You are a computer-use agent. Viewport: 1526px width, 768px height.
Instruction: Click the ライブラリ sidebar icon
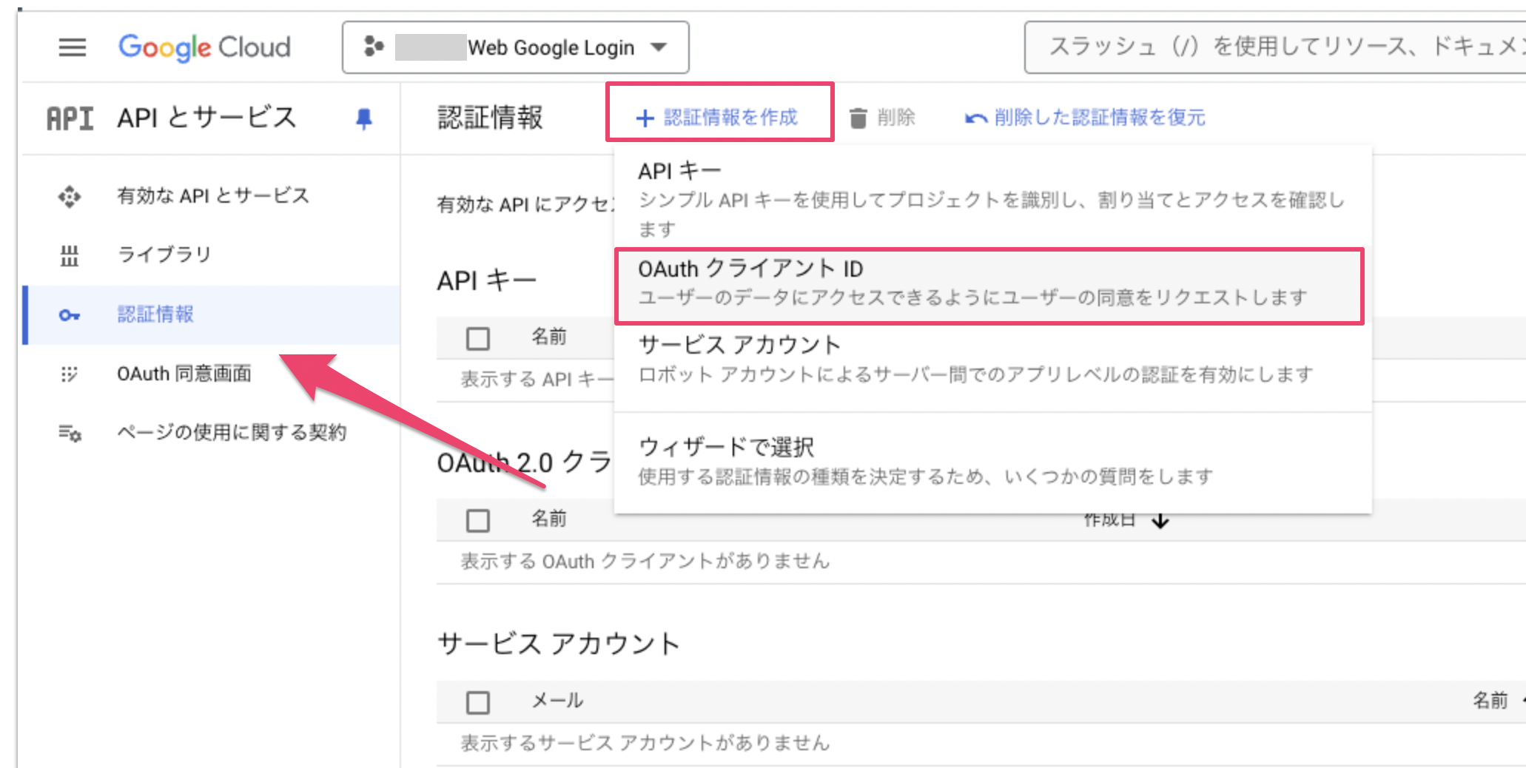click(70, 256)
